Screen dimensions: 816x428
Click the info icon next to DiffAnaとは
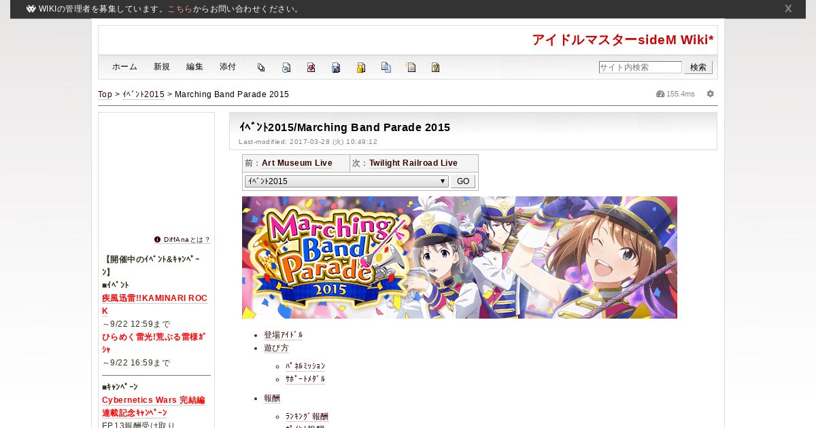pyautogui.click(x=158, y=239)
